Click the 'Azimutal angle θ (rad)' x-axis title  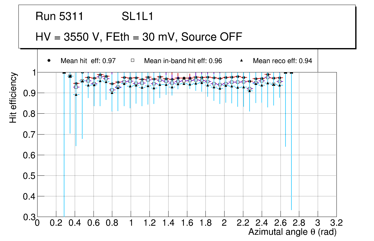pyautogui.click(x=292, y=232)
